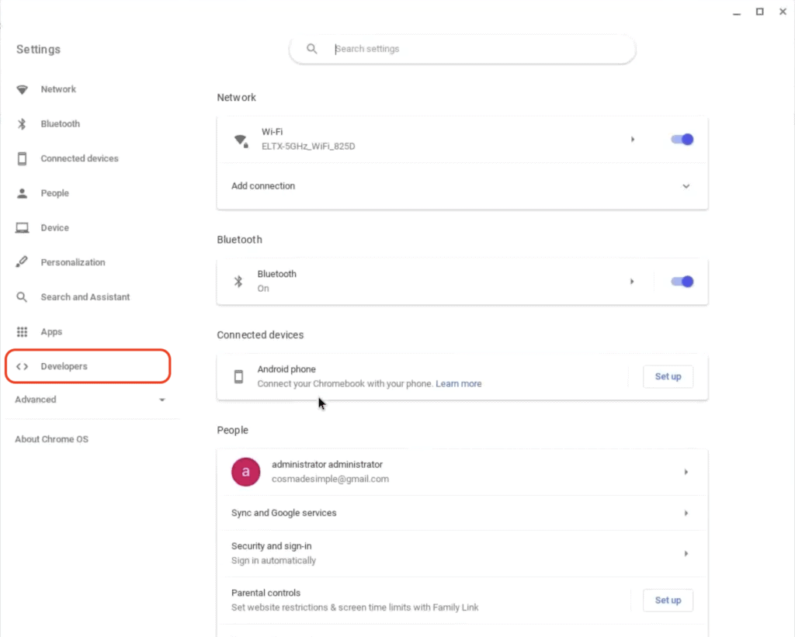Viewport: 795px width, 637px height.
Task: Click inside the Search settings field
Action: point(462,48)
